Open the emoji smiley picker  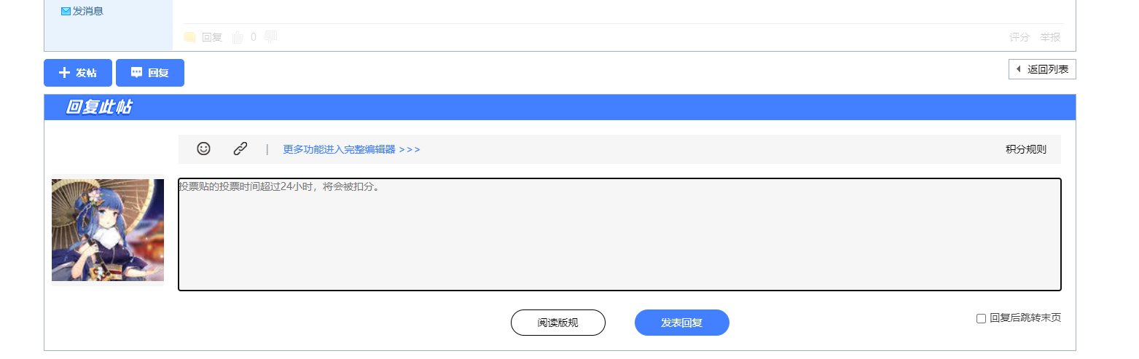[x=203, y=149]
